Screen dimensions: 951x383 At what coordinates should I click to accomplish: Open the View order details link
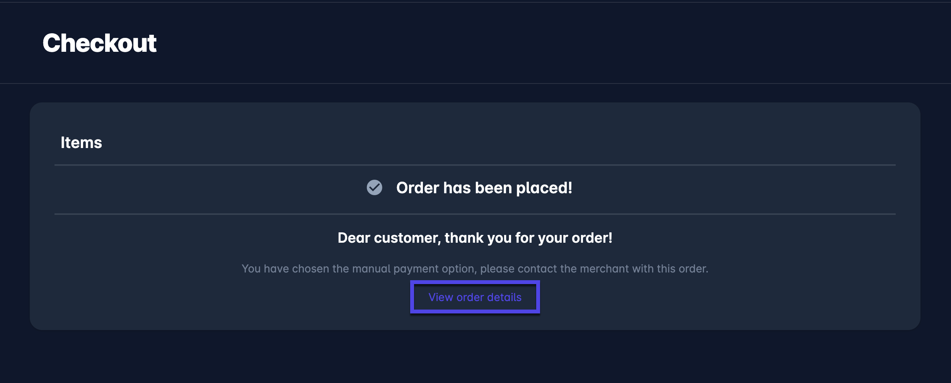pos(475,297)
